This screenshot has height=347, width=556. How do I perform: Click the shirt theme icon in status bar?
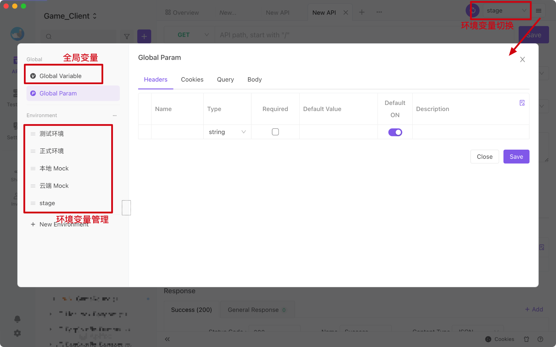click(526, 339)
